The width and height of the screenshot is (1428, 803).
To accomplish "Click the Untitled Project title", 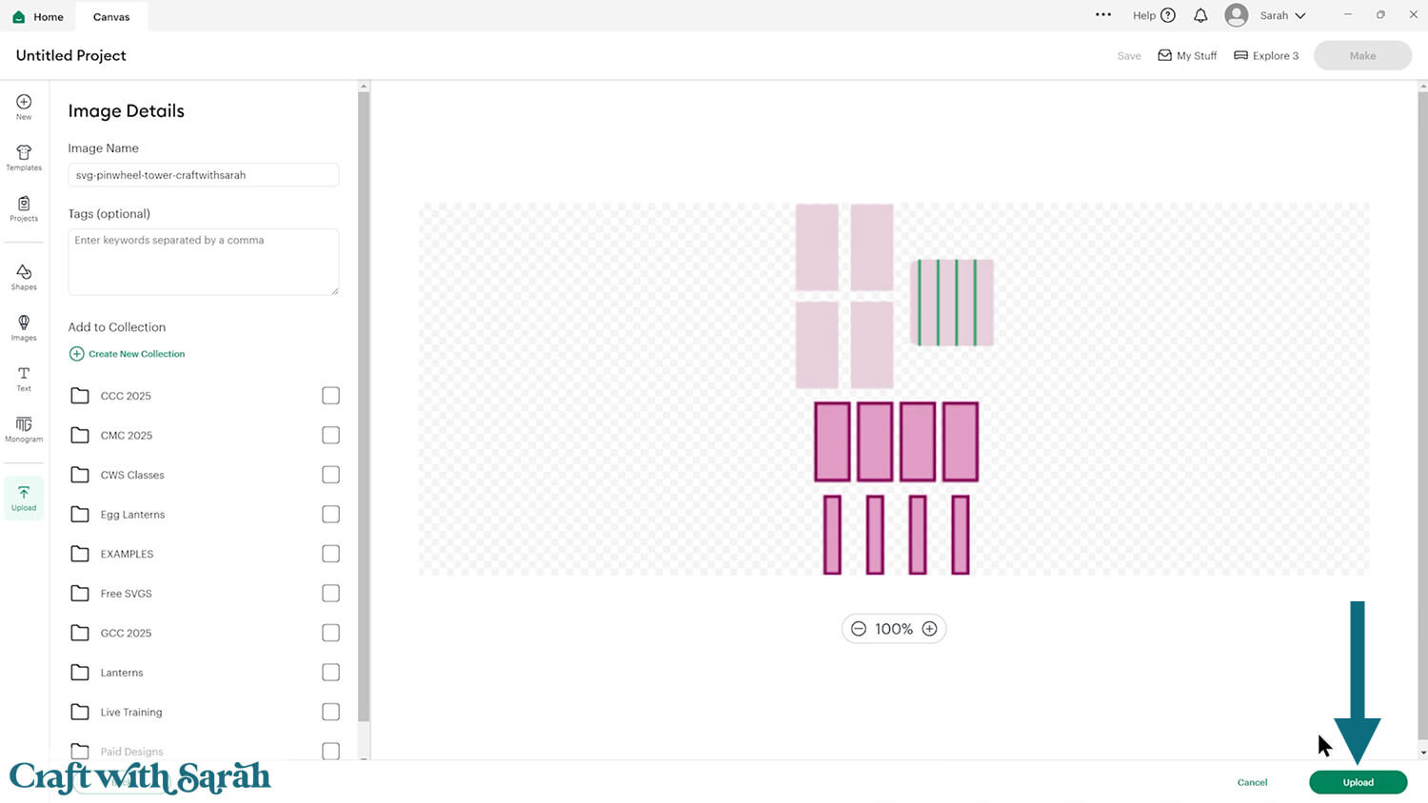I will [x=71, y=55].
